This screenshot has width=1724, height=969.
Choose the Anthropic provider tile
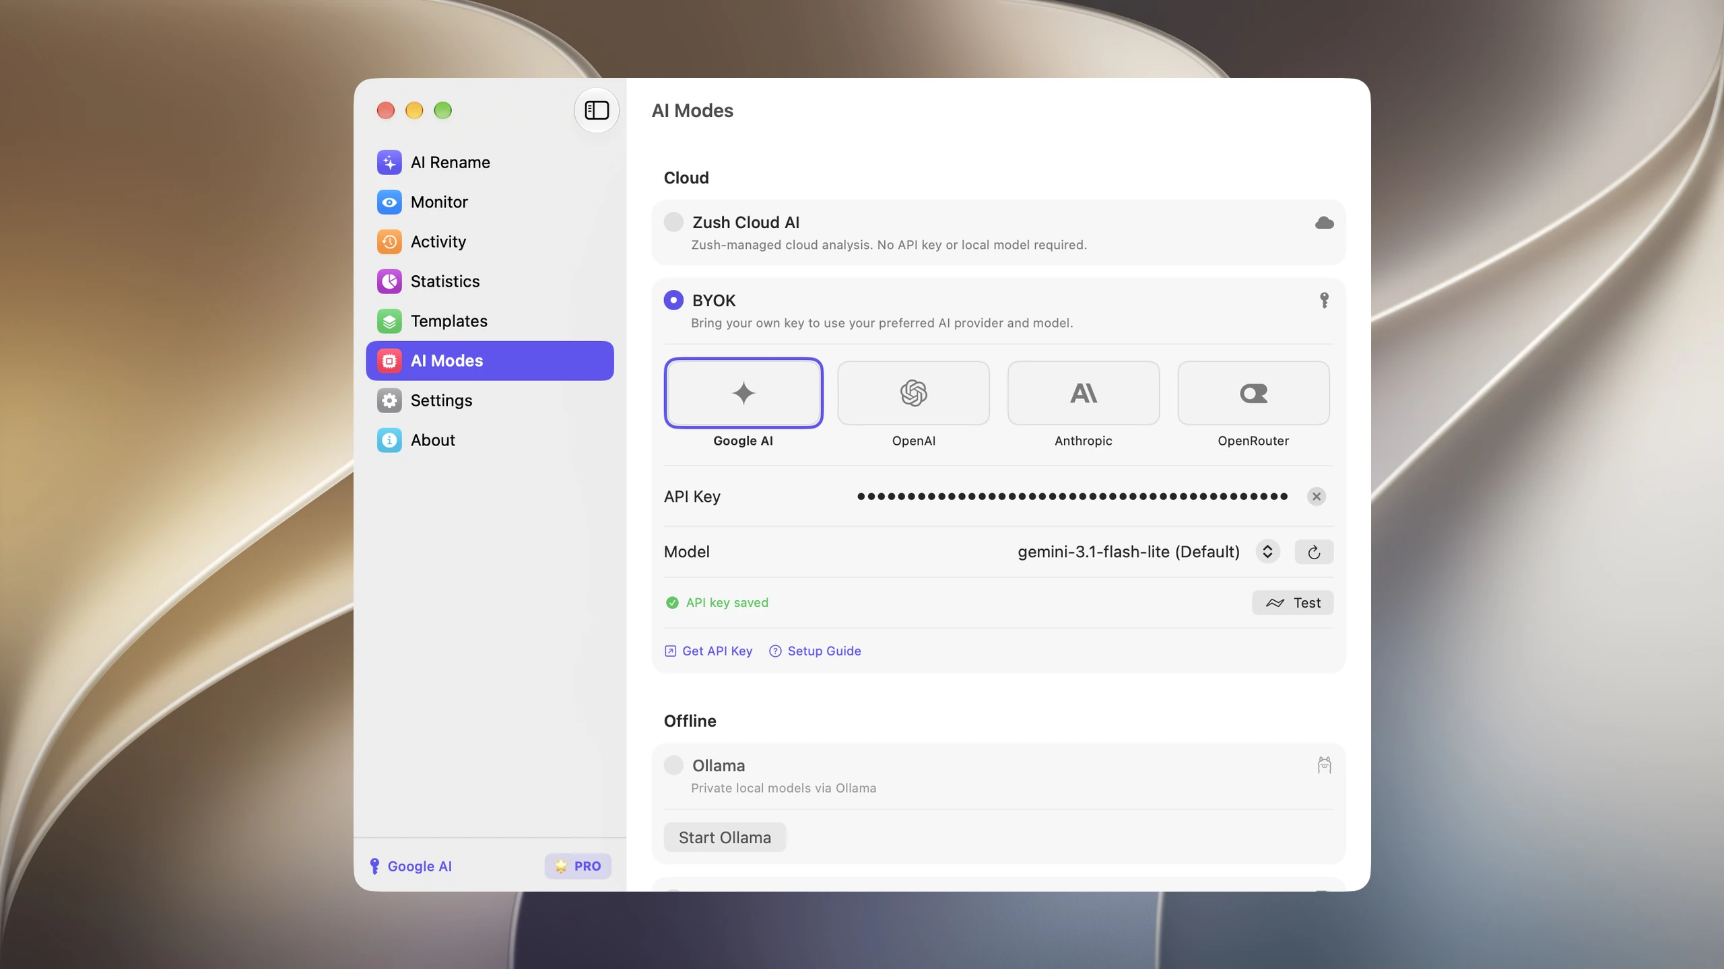[x=1083, y=393]
